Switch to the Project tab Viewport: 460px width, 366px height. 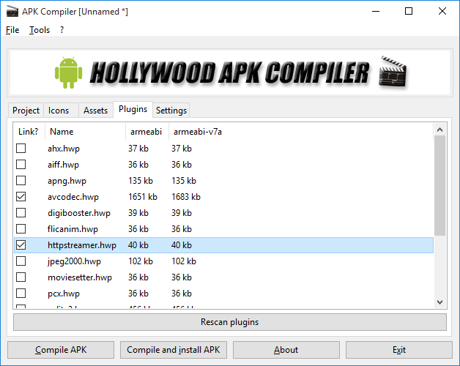pos(26,111)
